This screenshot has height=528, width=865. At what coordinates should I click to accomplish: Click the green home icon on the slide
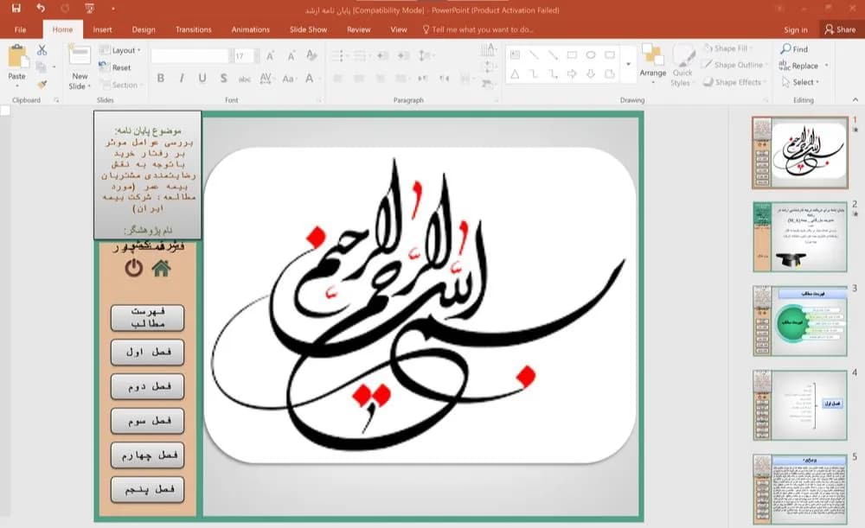pyautogui.click(x=161, y=269)
